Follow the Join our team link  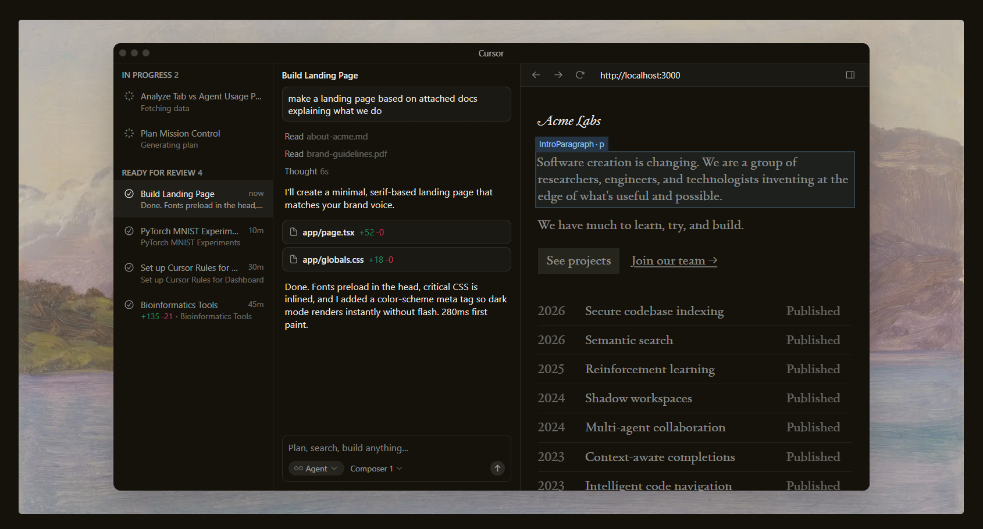tap(674, 260)
